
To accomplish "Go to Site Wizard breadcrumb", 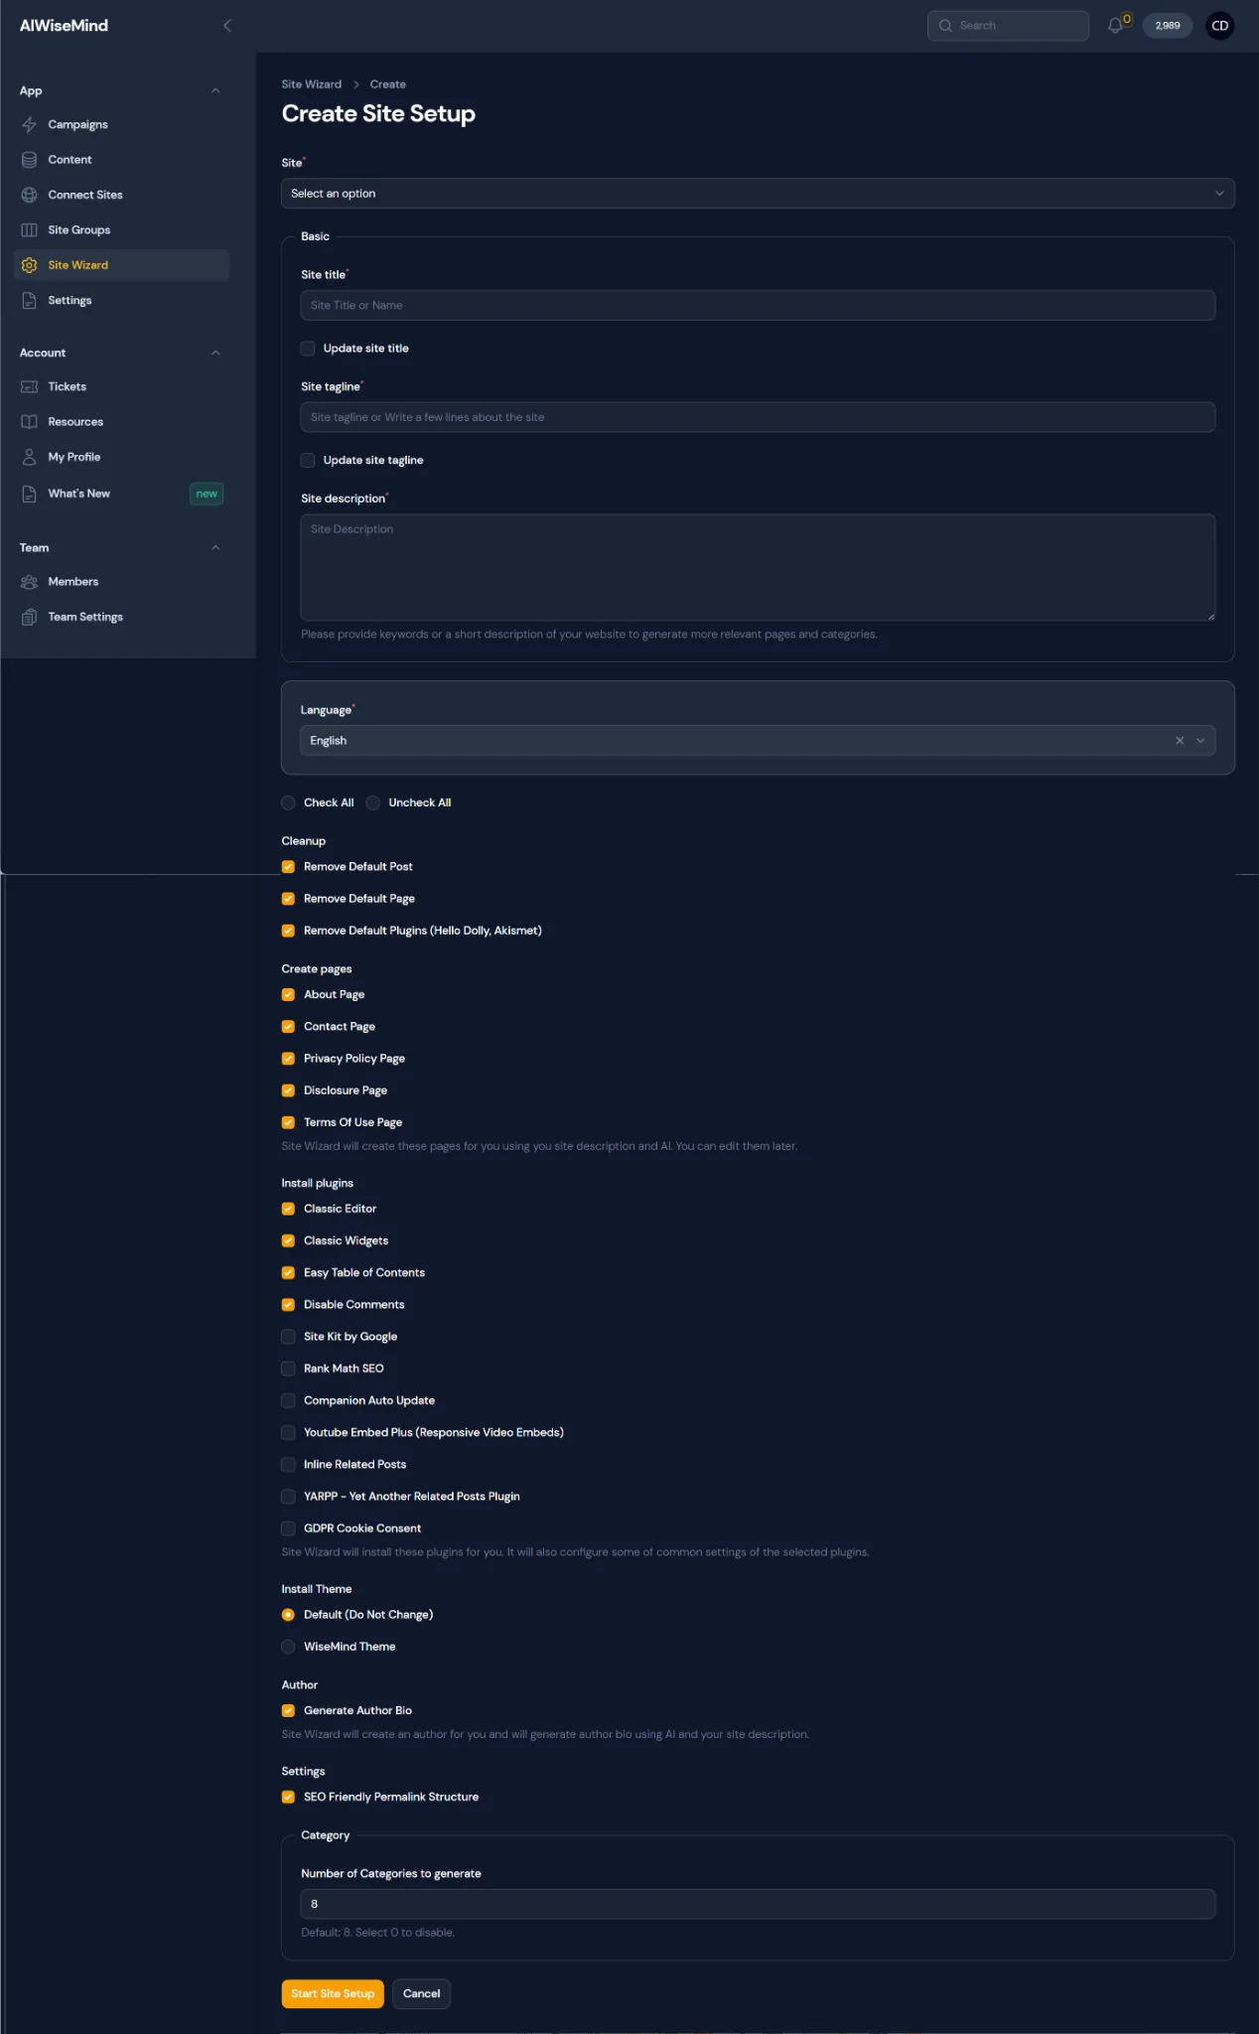I will [311, 84].
